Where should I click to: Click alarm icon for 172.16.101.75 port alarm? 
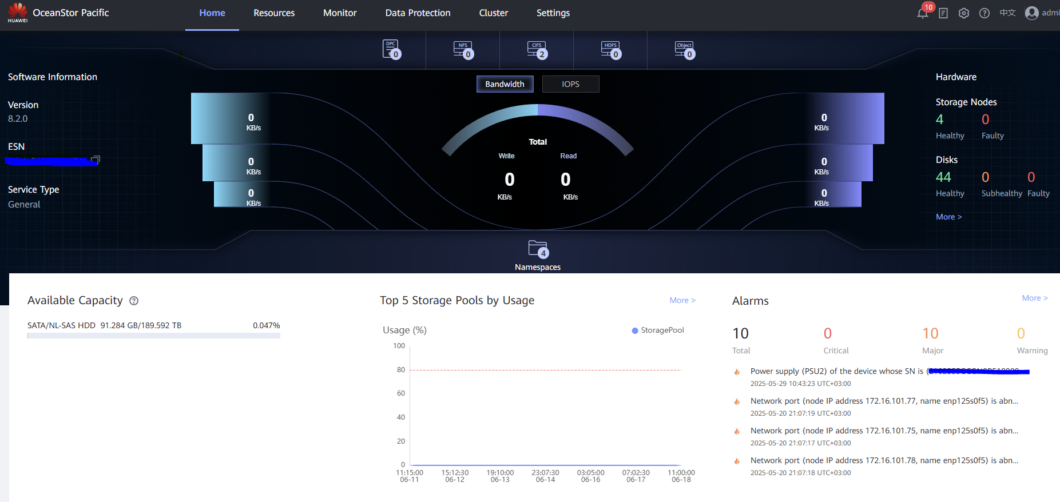(x=737, y=431)
